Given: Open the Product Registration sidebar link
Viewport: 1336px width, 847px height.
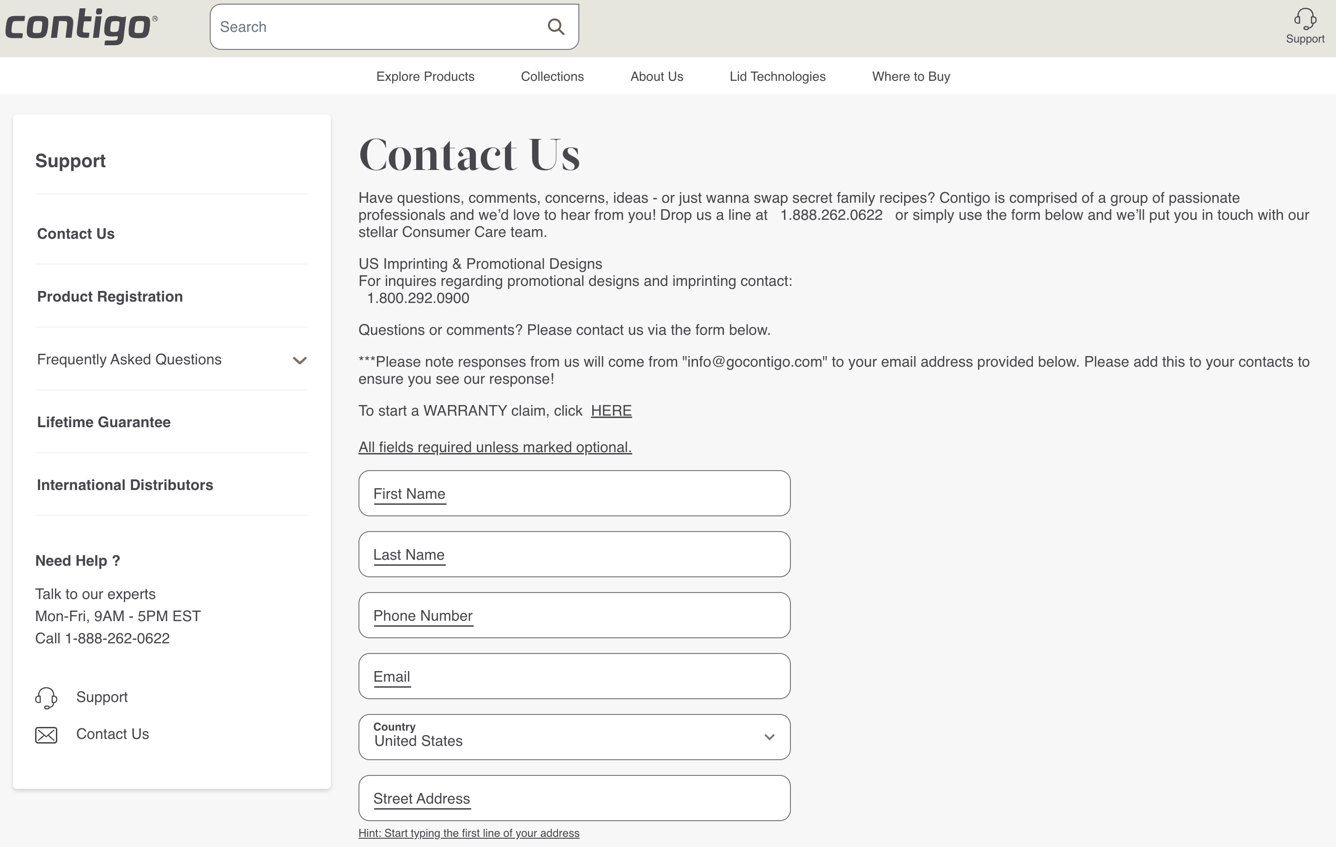Looking at the screenshot, I should (110, 297).
